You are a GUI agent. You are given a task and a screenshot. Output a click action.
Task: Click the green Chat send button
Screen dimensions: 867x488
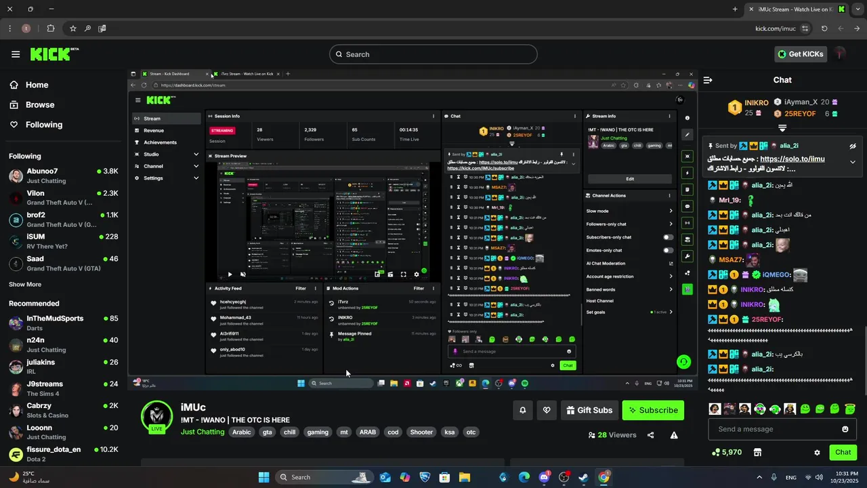pyautogui.click(x=843, y=452)
